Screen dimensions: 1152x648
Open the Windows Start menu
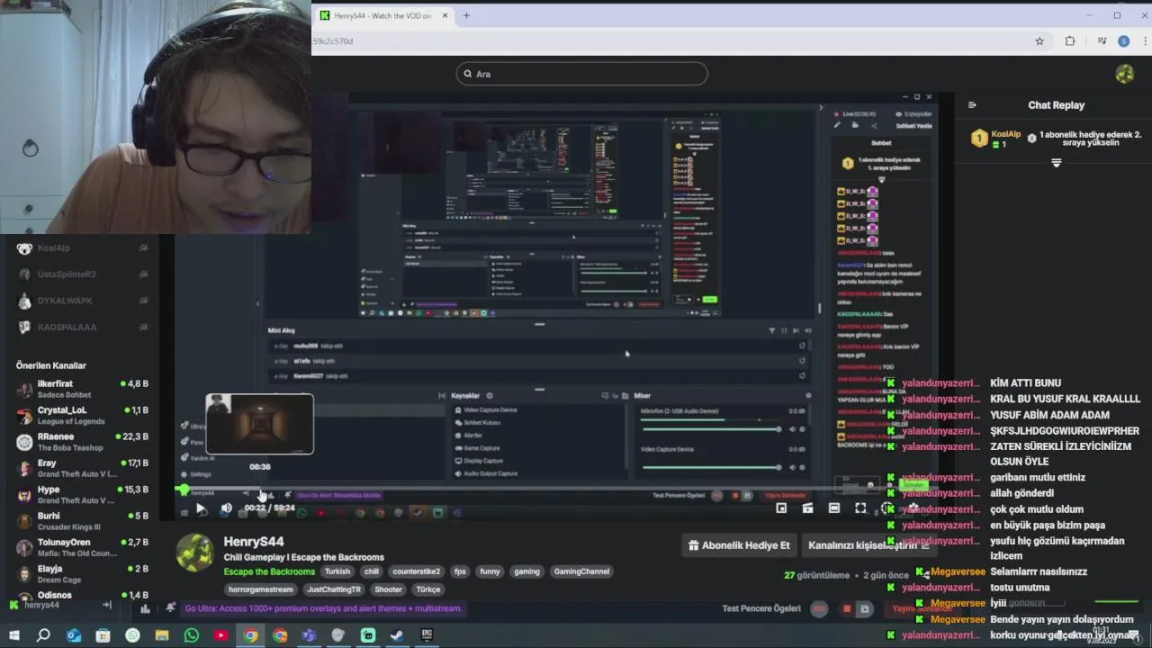(13, 635)
